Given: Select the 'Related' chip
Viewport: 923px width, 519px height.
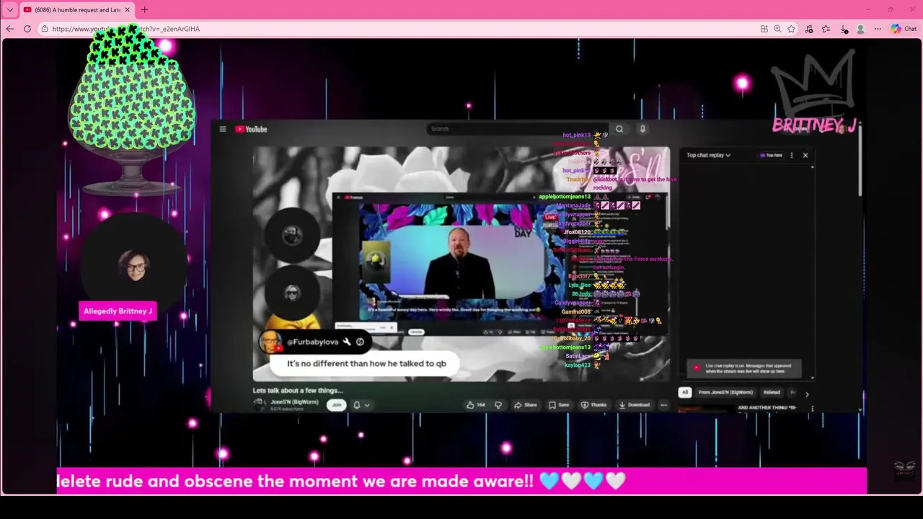Looking at the screenshot, I should click(x=772, y=392).
